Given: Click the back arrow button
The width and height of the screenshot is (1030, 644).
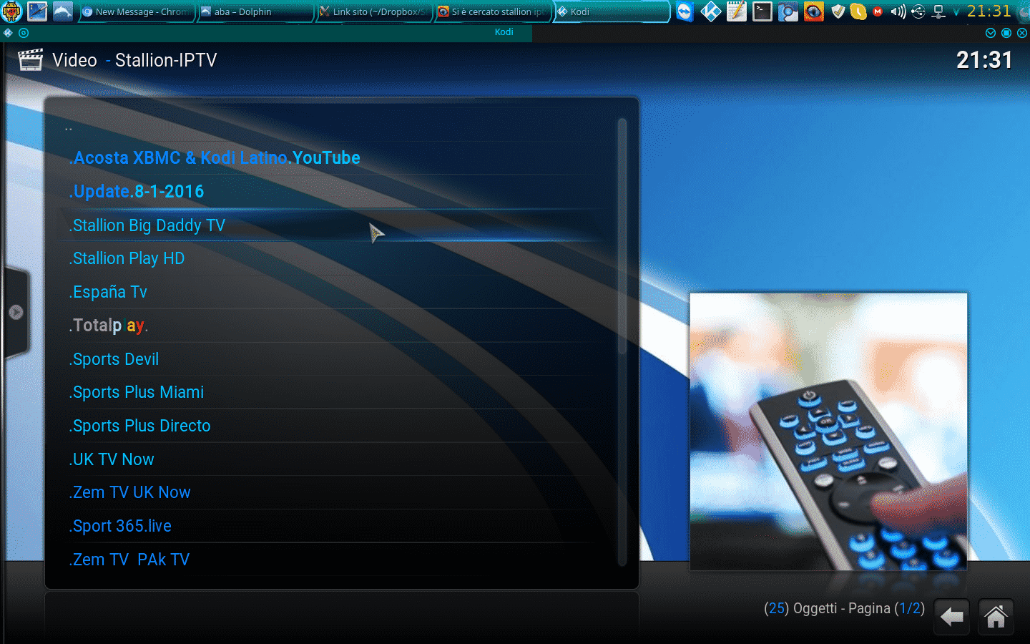Looking at the screenshot, I should tap(952, 617).
